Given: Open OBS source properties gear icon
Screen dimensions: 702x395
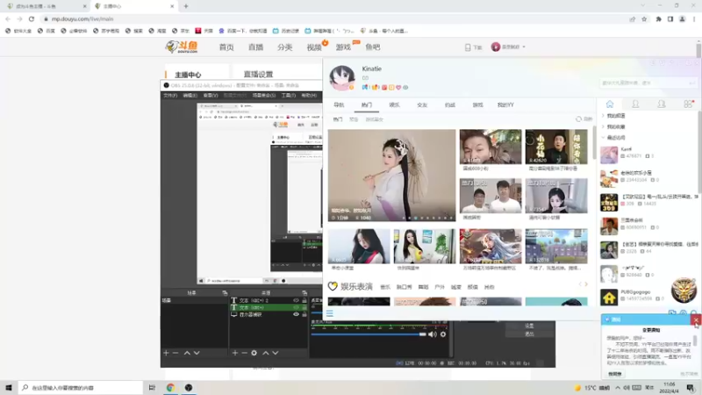Looking at the screenshot, I should [x=254, y=353].
